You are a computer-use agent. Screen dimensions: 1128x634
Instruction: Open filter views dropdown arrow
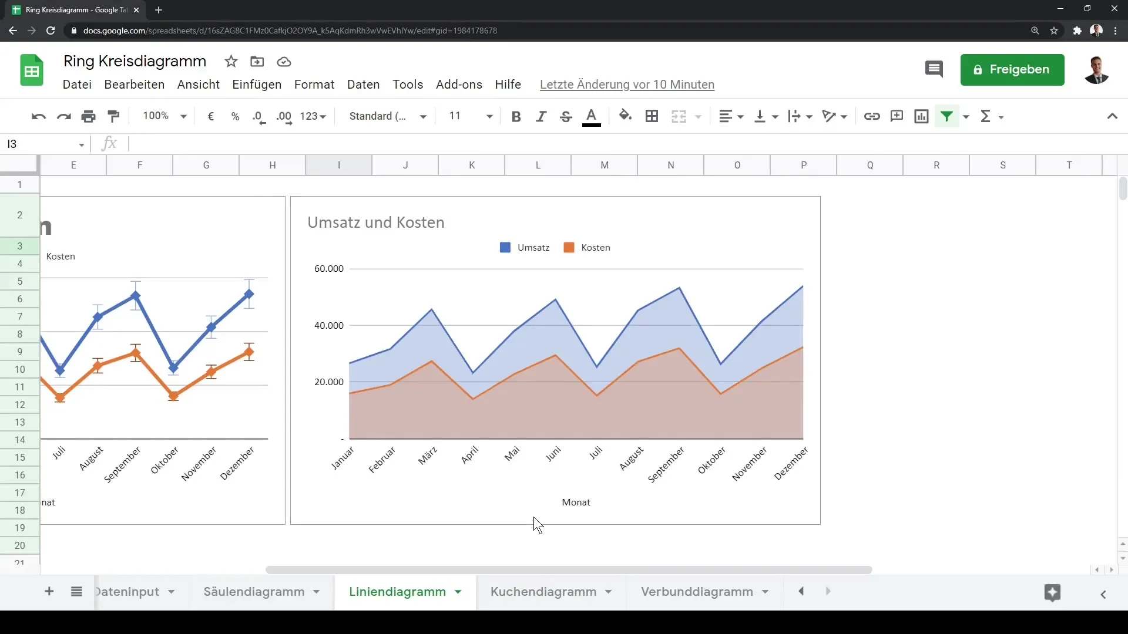[966, 117]
